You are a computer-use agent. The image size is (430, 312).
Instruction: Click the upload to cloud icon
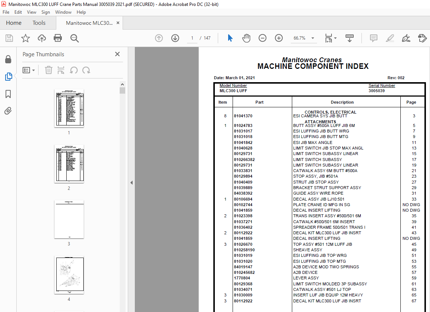(42, 38)
